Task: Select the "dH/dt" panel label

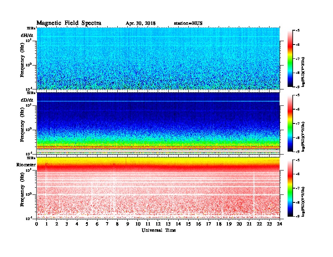Action: (x=27, y=35)
